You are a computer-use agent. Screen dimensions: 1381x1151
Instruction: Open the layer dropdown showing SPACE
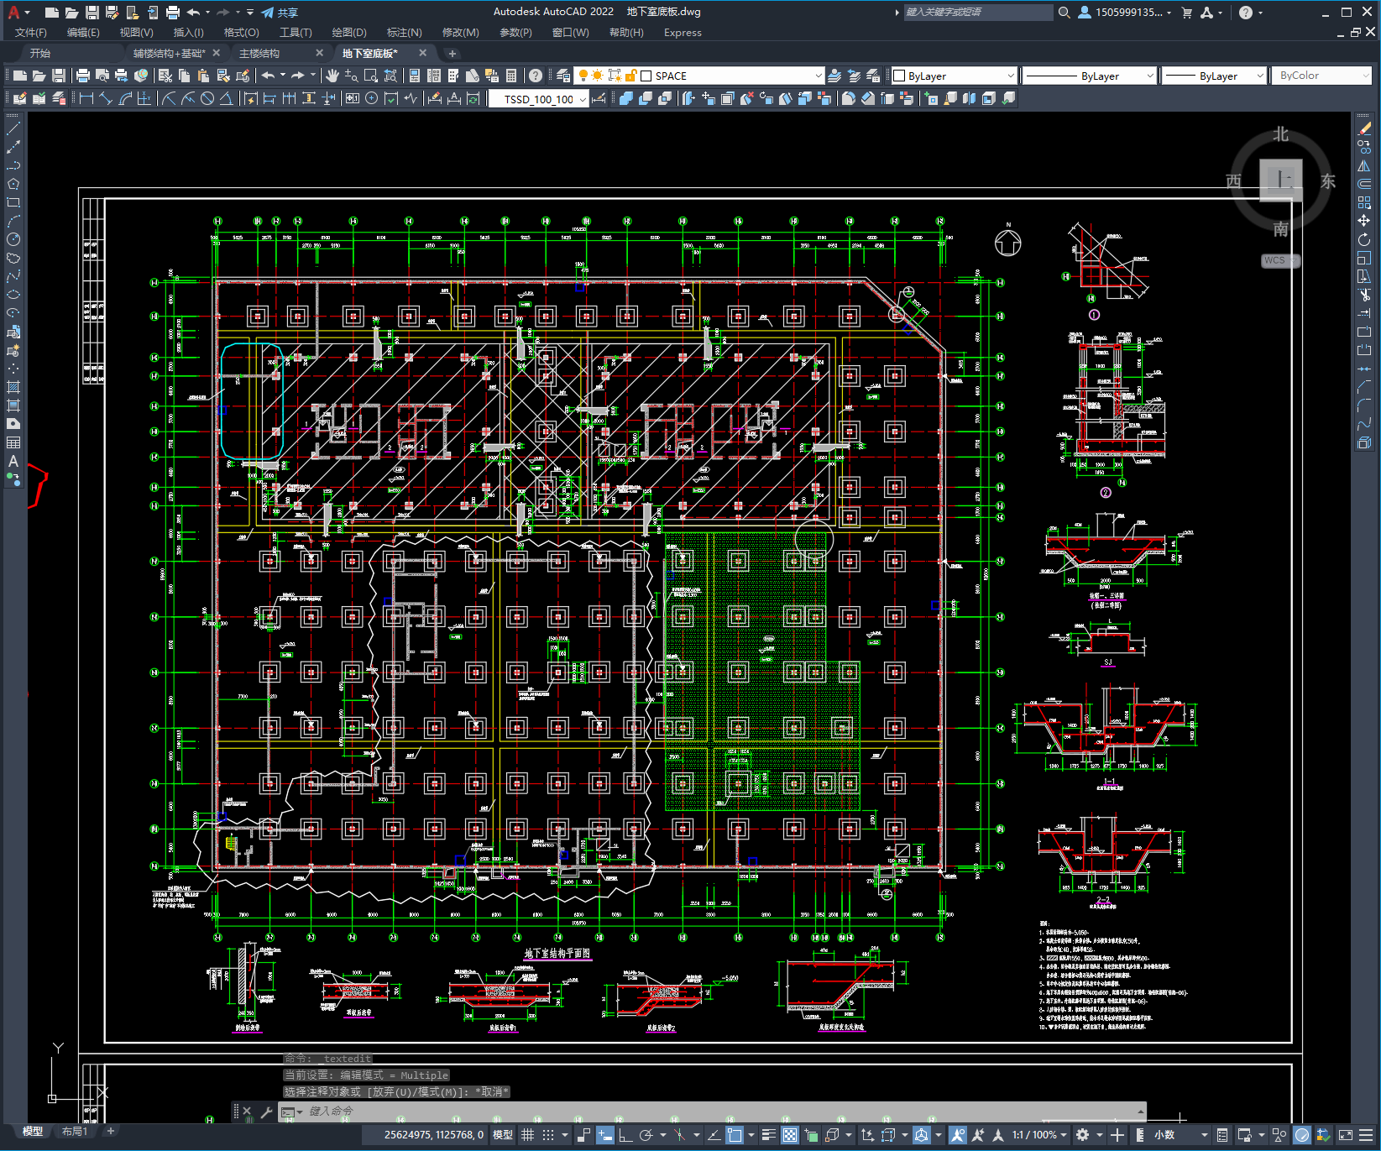699,76
